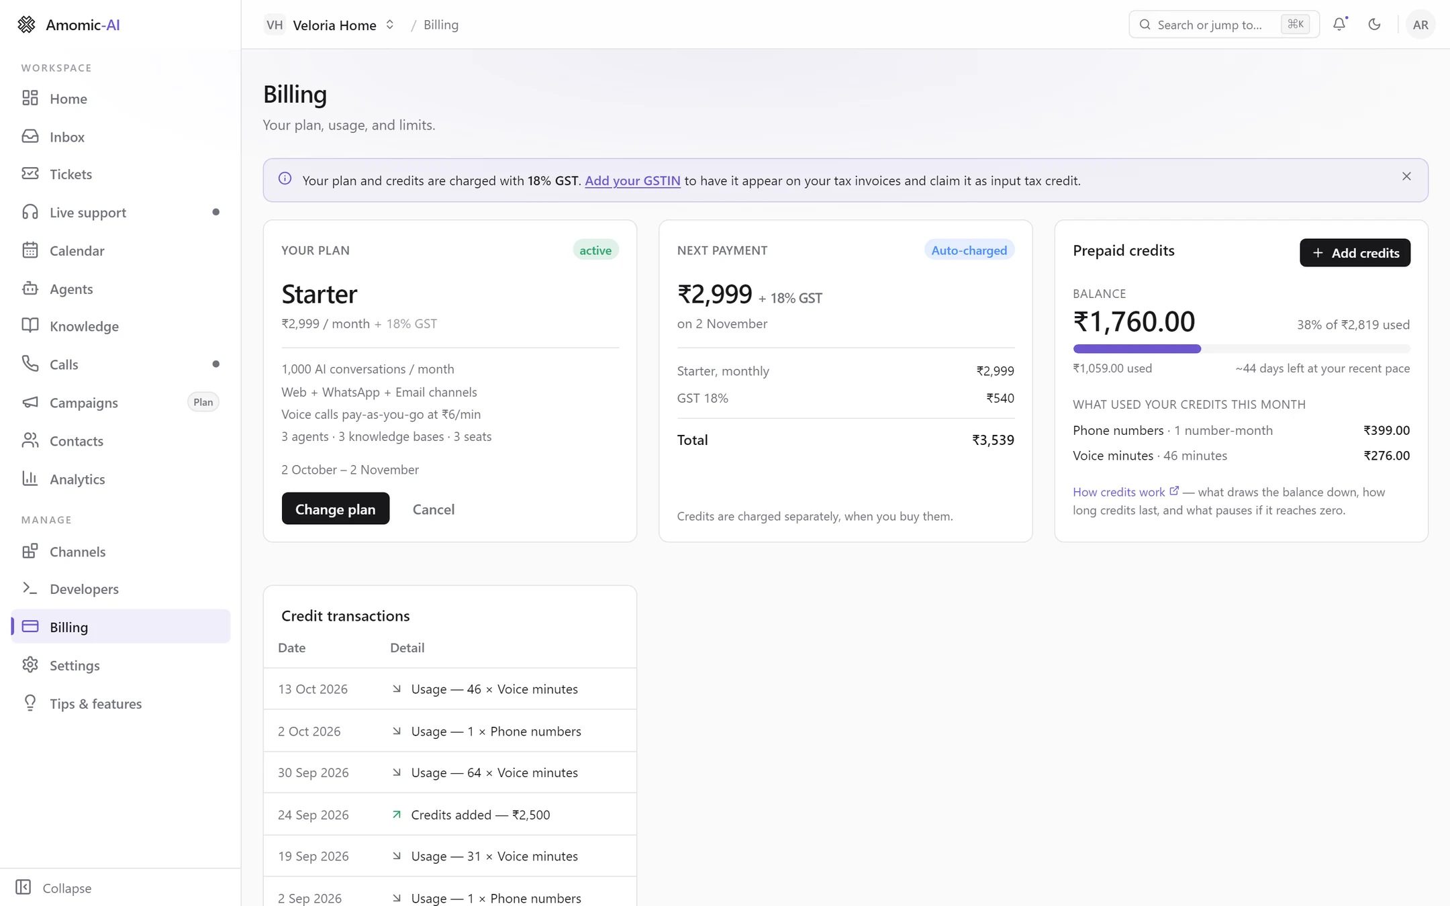Click Billing in the breadcrumb
1450x906 pixels.
point(441,25)
